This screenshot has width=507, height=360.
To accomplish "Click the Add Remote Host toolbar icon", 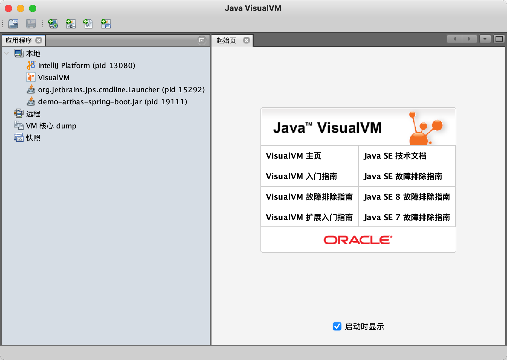I will 53,24.
